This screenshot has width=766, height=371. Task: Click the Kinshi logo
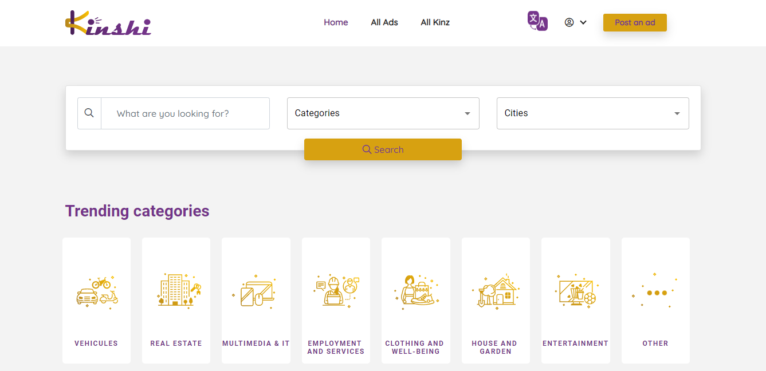pyautogui.click(x=108, y=23)
